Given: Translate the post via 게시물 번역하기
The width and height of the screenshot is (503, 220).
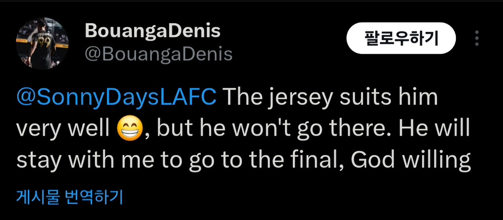Looking at the screenshot, I should tap(69, 197).
